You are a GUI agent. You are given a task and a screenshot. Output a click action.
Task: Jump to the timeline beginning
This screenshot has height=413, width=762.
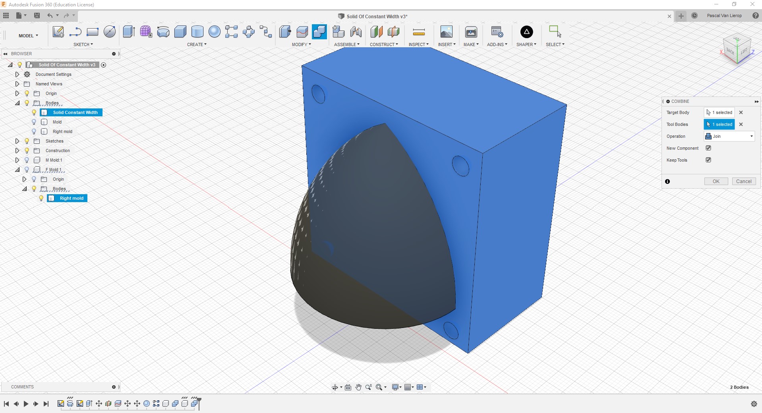coord(6,404)
